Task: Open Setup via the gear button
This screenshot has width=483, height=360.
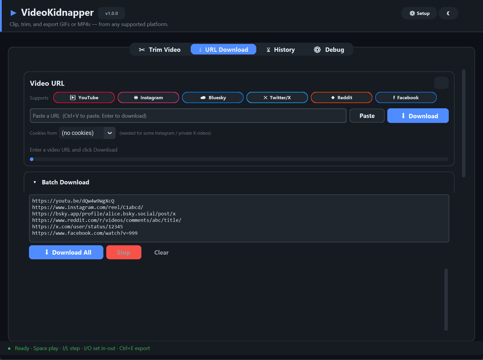Action: pyautogui.click(x=419, y=13)
